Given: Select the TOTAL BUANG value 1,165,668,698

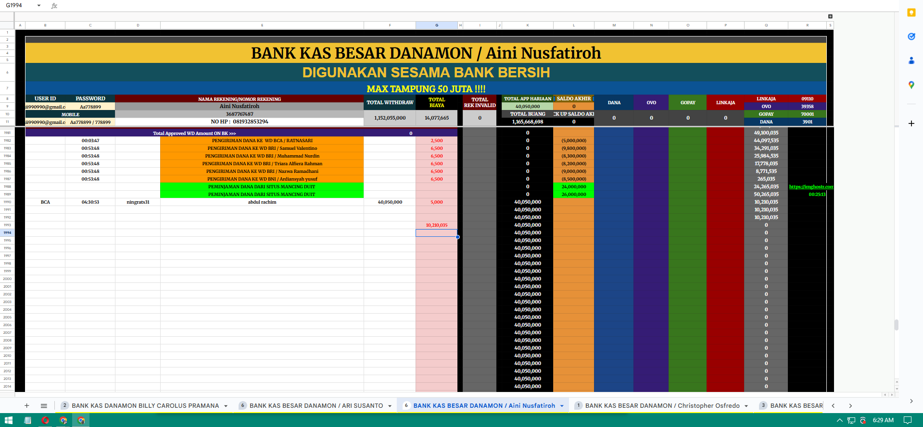Looking at the screenshot, I should (x=528, y=122).
